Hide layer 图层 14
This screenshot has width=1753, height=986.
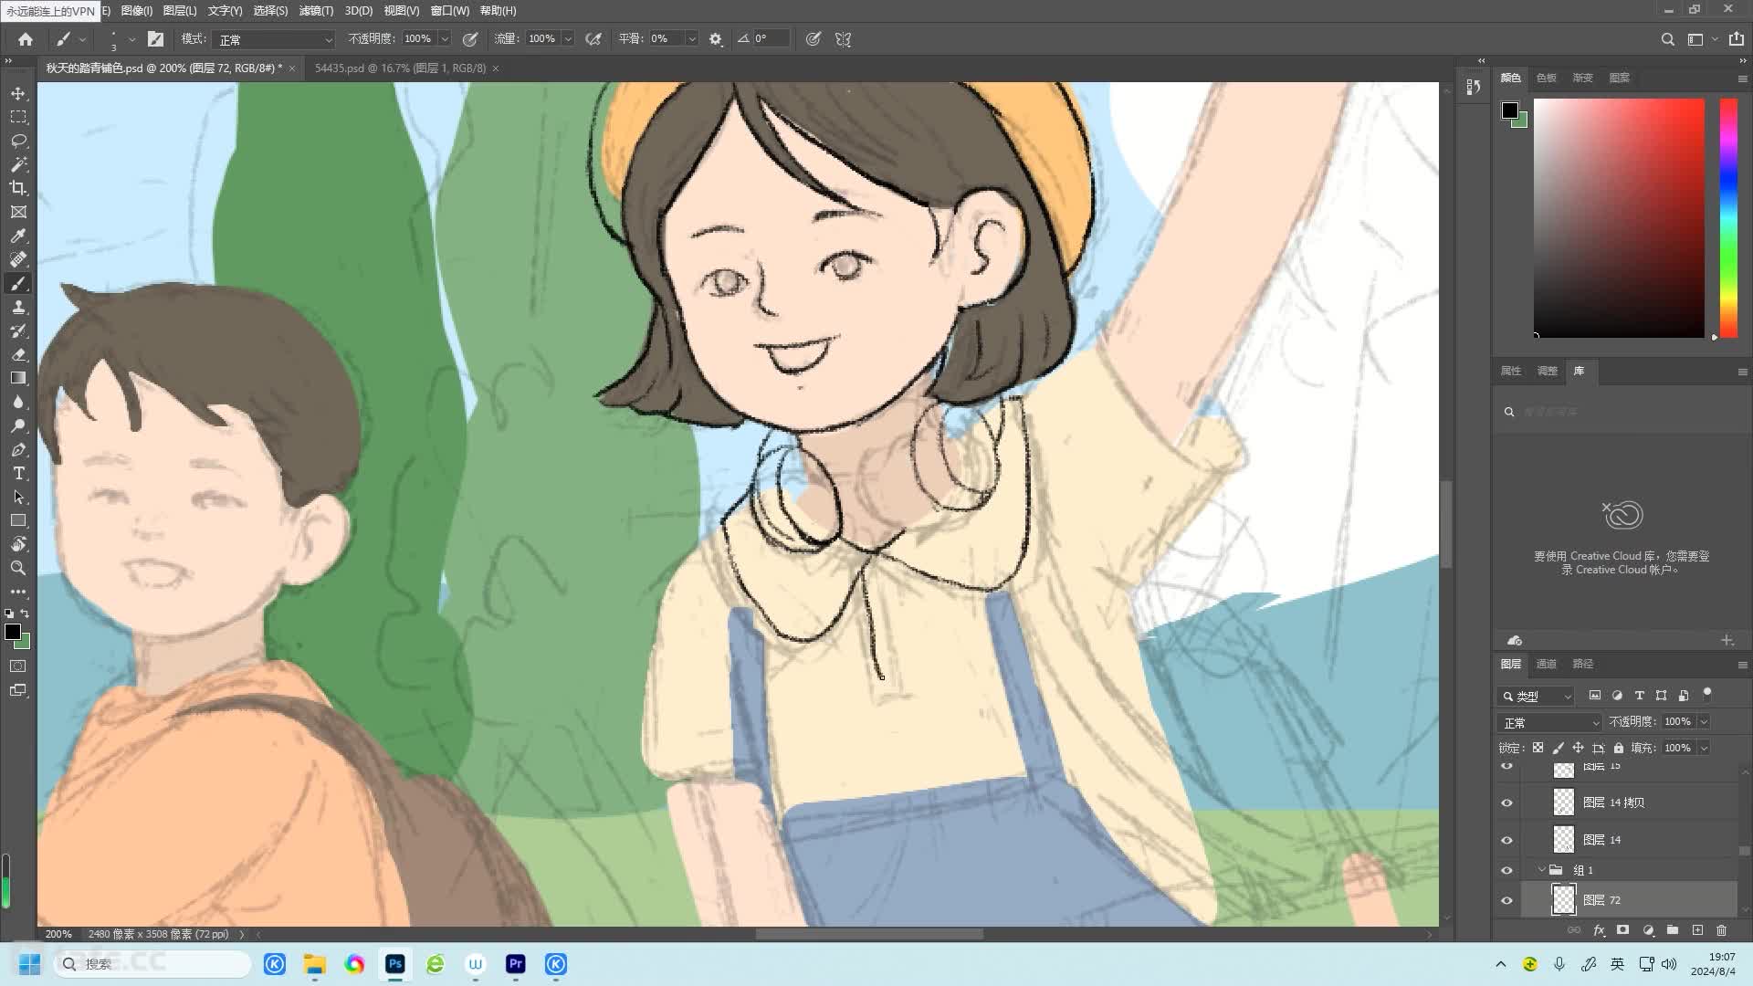click(1506, 840)
